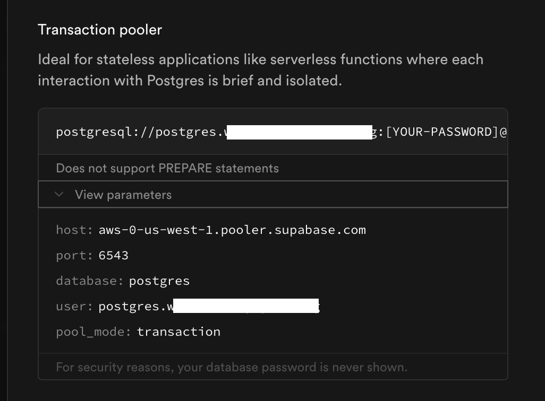Click the redacted project ID in connection string
The width and height of the screenshot is (545, 401).
(299, 132)
